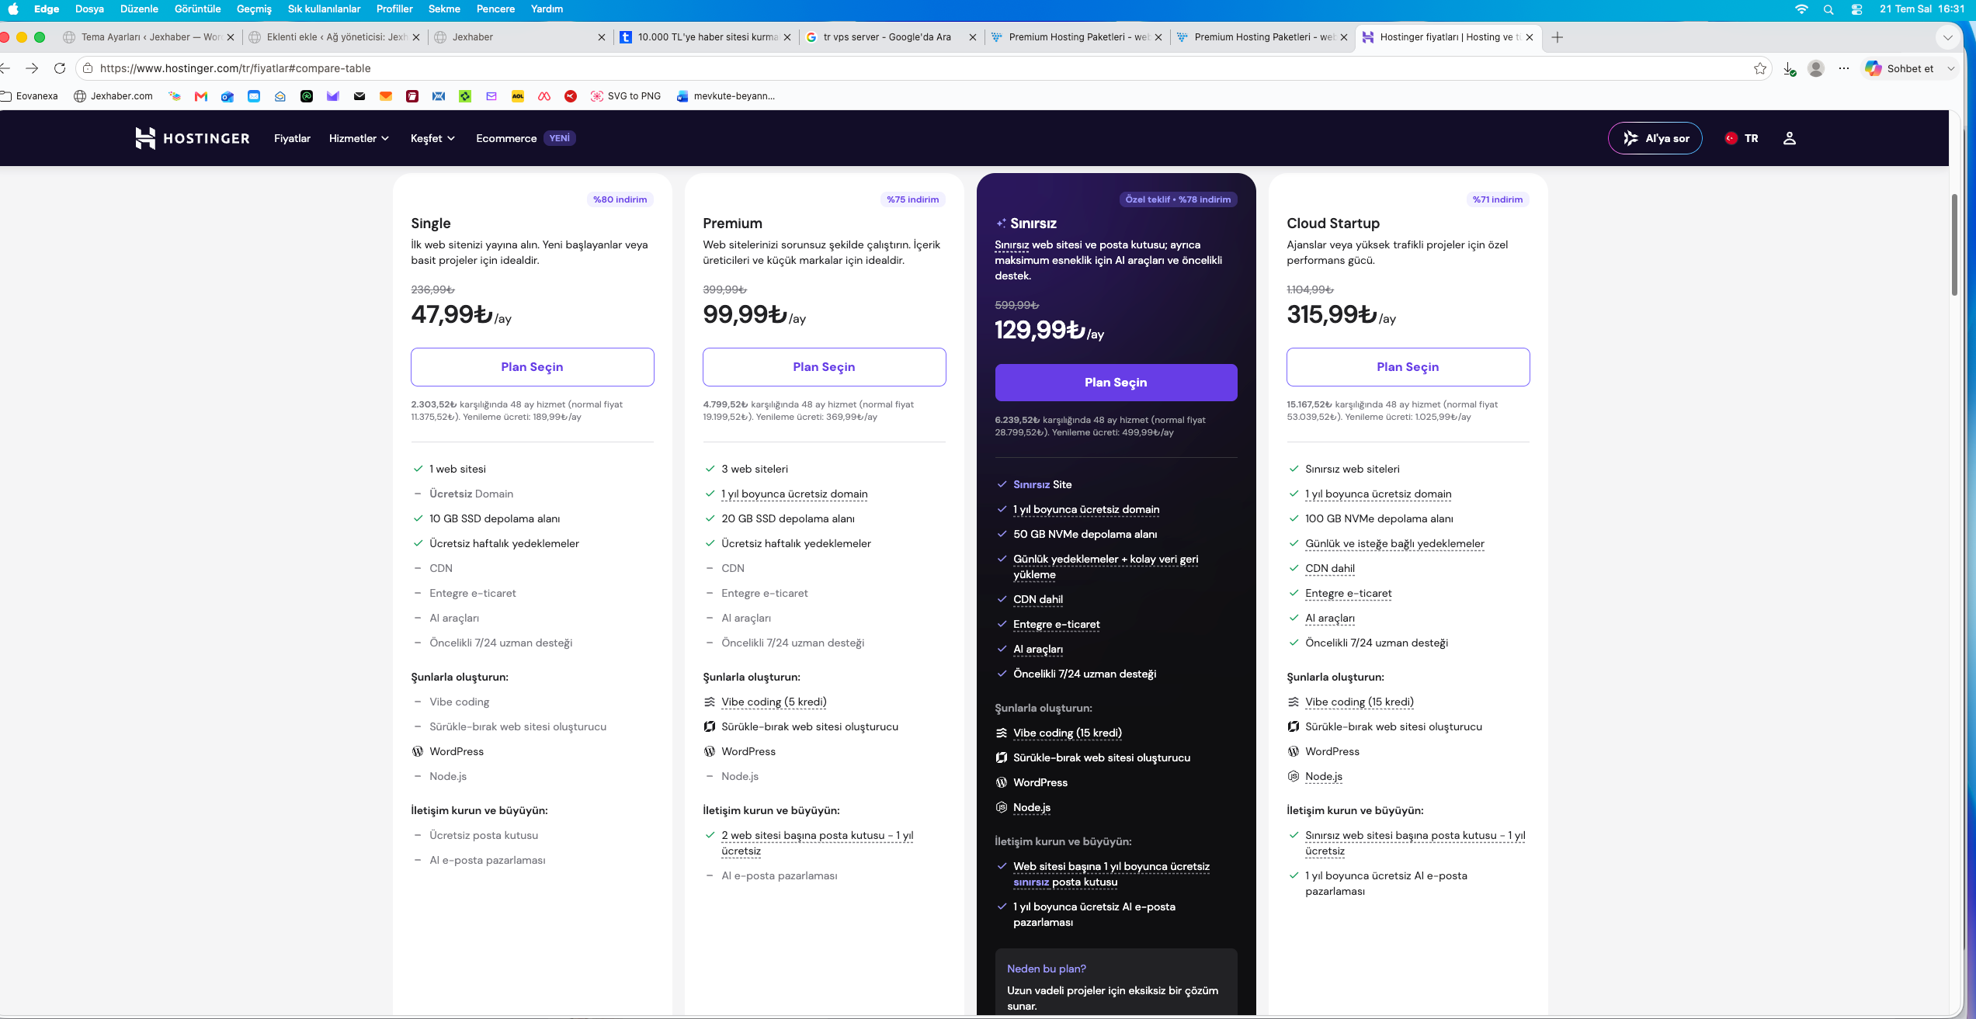The image size is (1976, 1019).
Task: Switch to the 10.000 TL'ye haber sitesi tab
Action: [x=706, y=37]
